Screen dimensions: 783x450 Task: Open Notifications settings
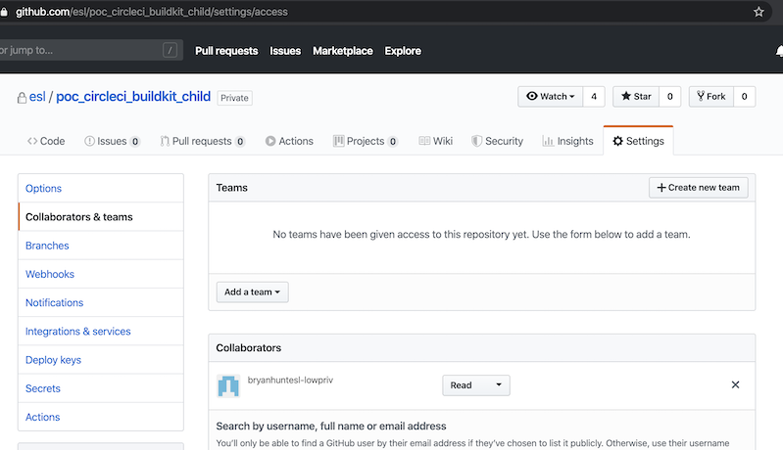[x=101, y=302]
